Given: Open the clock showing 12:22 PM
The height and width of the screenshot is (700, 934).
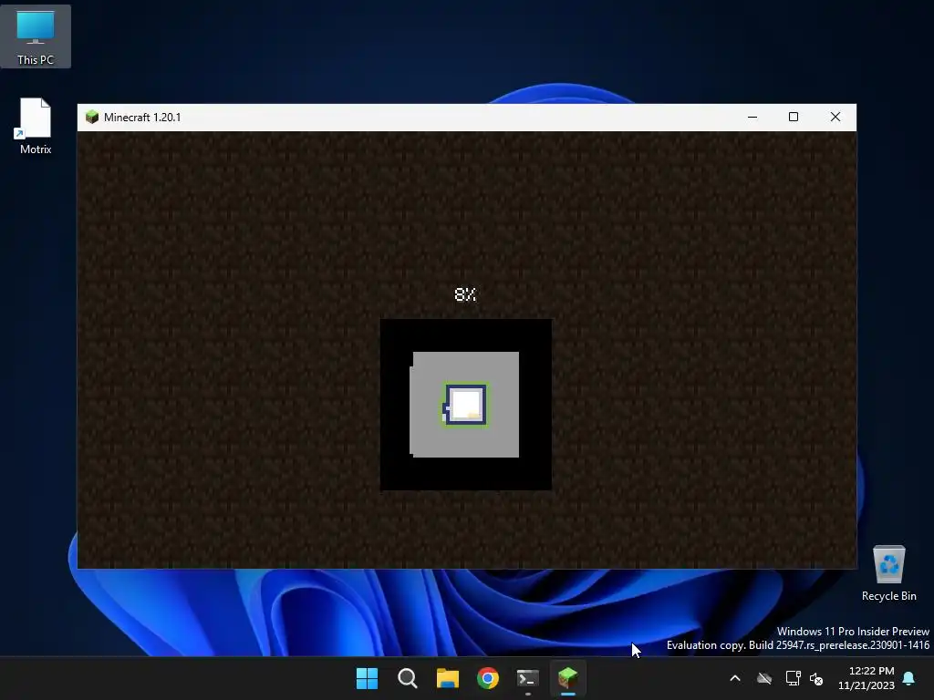Looking at the screenshot, I should [x=867, y=678].
